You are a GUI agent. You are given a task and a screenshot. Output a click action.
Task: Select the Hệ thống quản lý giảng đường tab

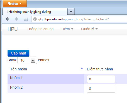[x=35, y=11]
